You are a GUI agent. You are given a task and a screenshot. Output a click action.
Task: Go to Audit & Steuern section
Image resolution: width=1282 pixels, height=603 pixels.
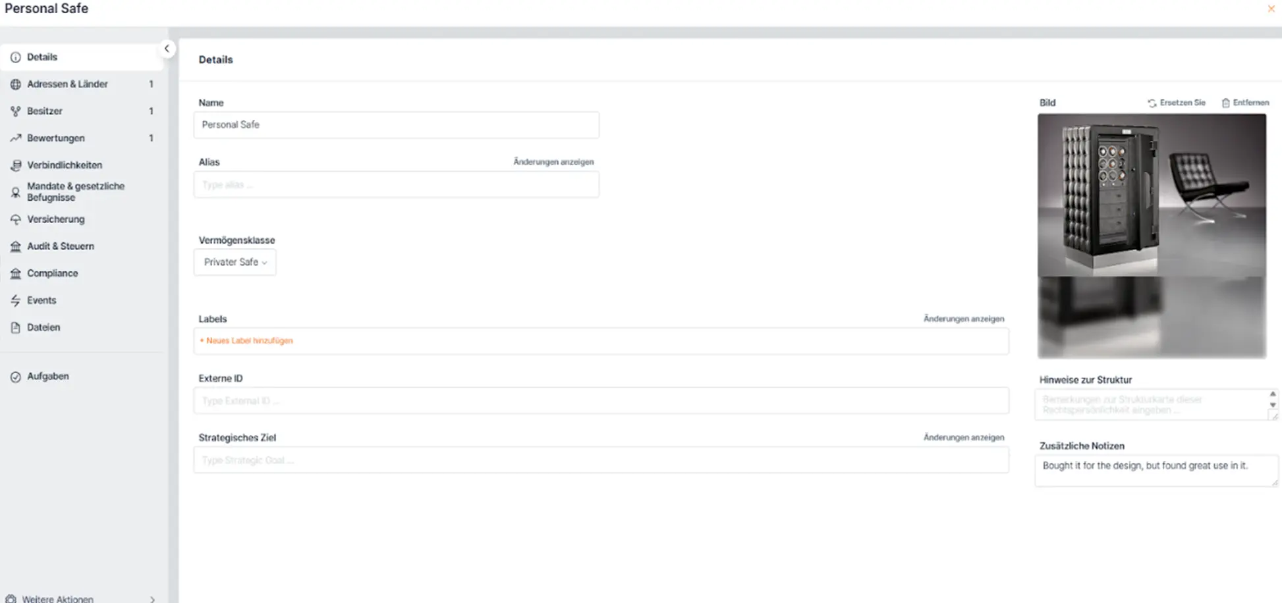(x=60, y=246)
